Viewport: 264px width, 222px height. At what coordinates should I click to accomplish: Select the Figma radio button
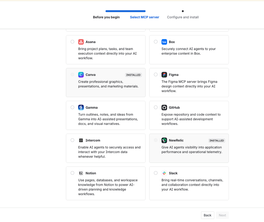coord(156,74)
